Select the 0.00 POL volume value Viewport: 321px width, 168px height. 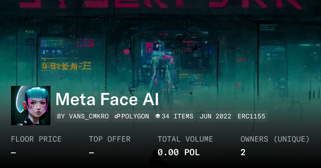tap(178, 153)
